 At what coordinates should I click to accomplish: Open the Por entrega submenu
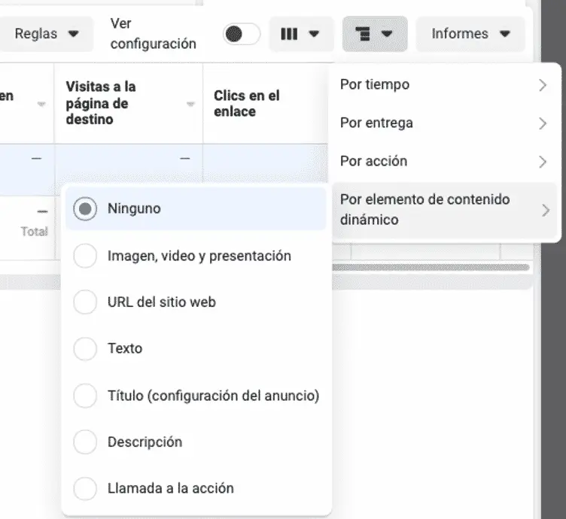point(444,123)
